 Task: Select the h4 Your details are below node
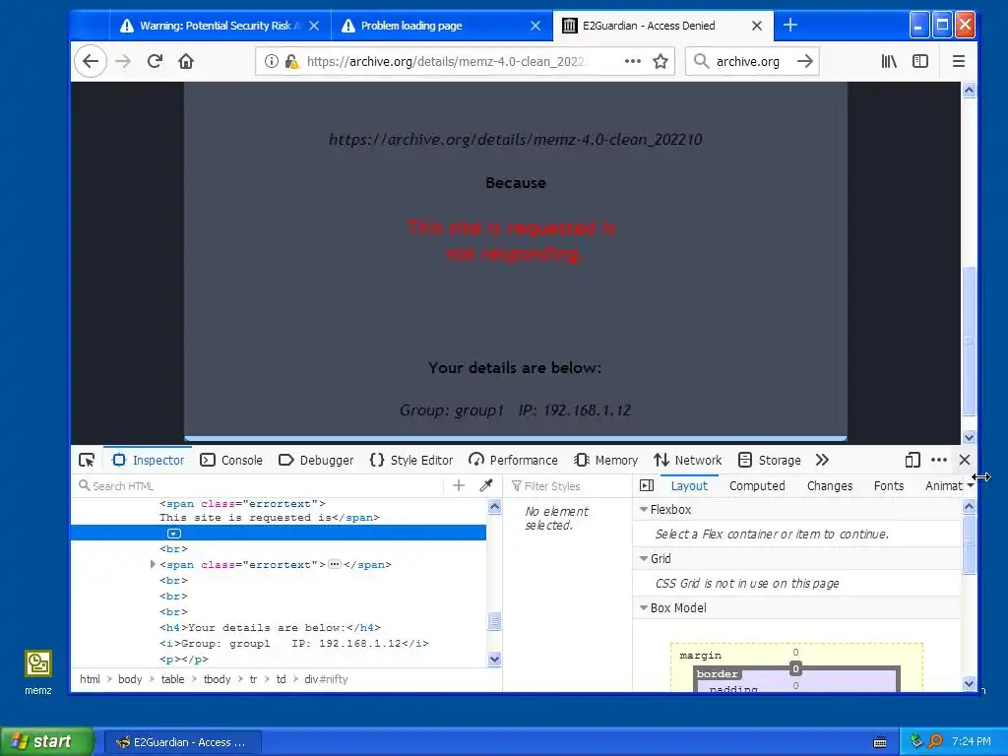point(270,627)
